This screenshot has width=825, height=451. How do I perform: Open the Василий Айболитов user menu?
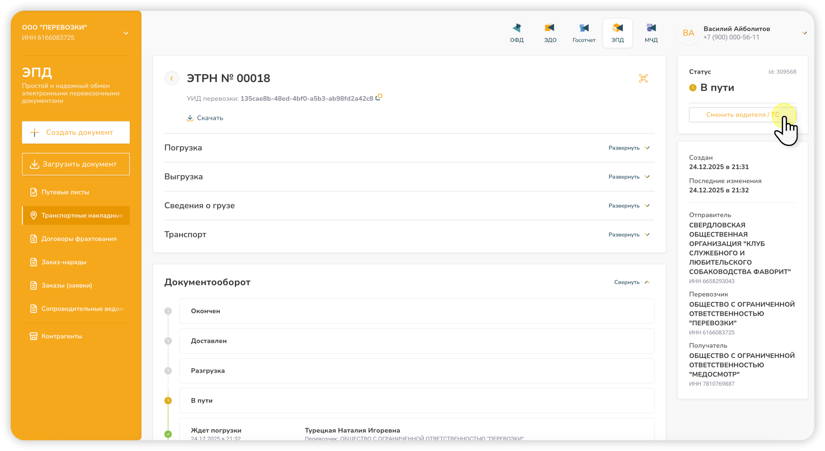click(x=804, y=33)
